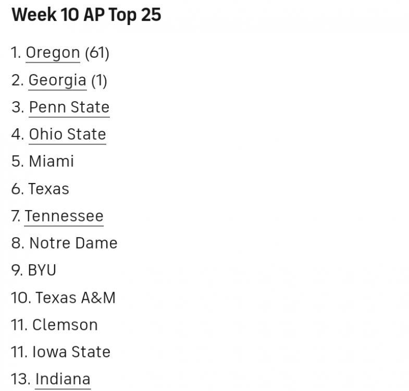Click rank number 5 beside Miami

pos(17,162)
